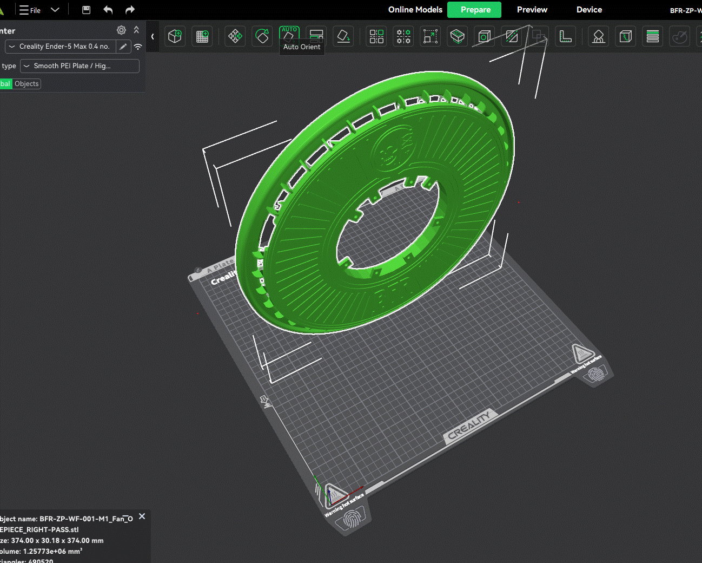Viewport: 702px width, 563px height.
Task: Click the Add plate icon
Action: click(x=202, y=36)
